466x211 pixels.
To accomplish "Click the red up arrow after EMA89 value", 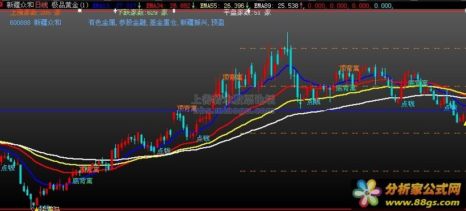I will coord(301,5).
